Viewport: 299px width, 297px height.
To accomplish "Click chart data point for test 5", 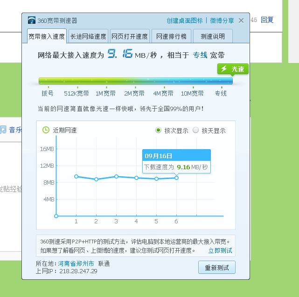I will coord(156,179).
